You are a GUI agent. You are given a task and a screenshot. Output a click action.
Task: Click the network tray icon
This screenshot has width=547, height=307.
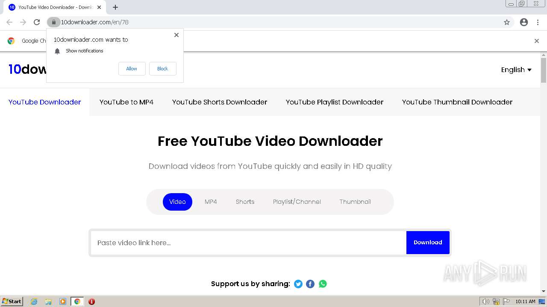[496, 301]
